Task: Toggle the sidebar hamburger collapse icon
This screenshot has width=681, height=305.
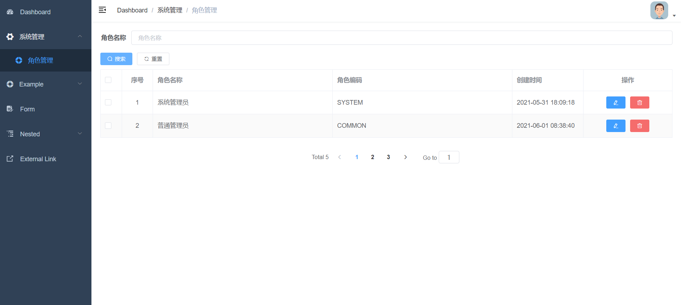Action: (x=102, y=10)
